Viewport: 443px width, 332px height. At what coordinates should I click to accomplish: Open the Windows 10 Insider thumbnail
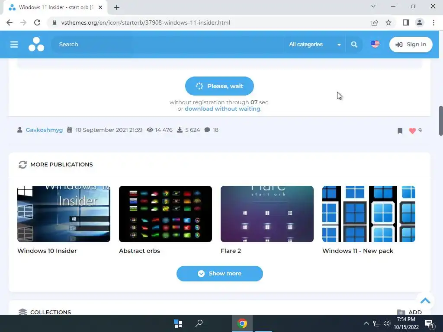(x=64, y=214)
